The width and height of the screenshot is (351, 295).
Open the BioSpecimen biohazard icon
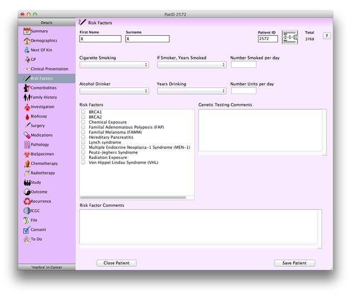point(27,154)
